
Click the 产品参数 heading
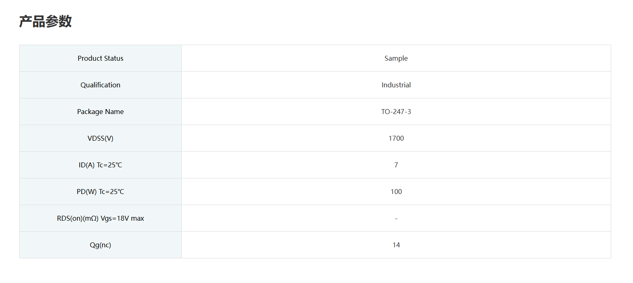point(45,22)
